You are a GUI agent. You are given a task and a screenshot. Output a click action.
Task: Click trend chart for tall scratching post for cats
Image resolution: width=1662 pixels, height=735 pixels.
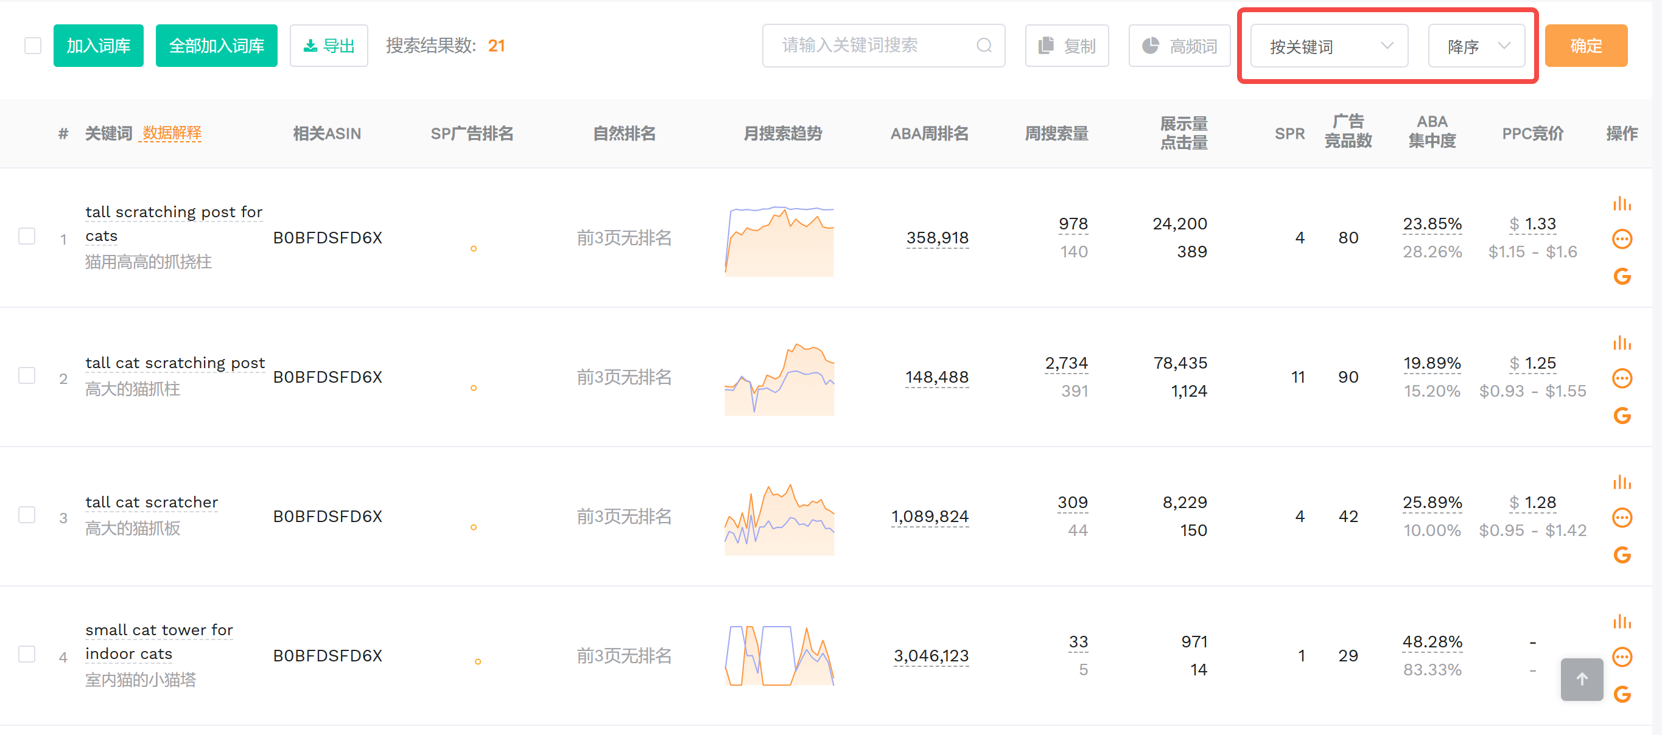coord(779,241)
